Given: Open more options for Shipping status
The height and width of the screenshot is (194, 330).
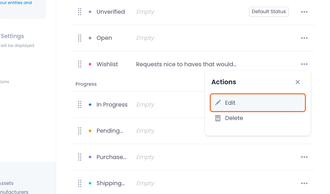Looking at the screenshot, I should click(304, 183).
